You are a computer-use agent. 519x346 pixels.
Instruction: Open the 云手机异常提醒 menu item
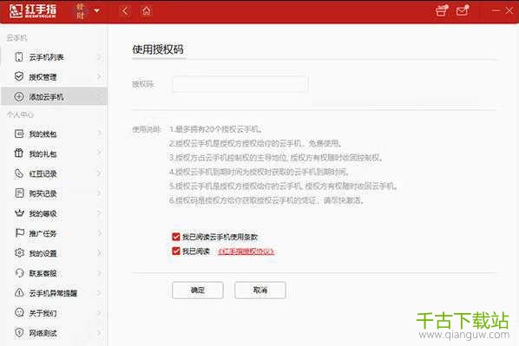pos(55,293)
